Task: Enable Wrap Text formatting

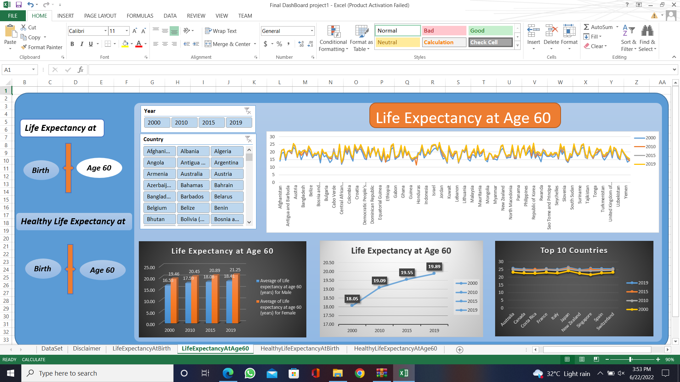Action: (221, 31)
